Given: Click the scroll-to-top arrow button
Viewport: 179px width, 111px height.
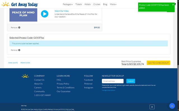Looking at the screenshot, I should click(152, 107).
